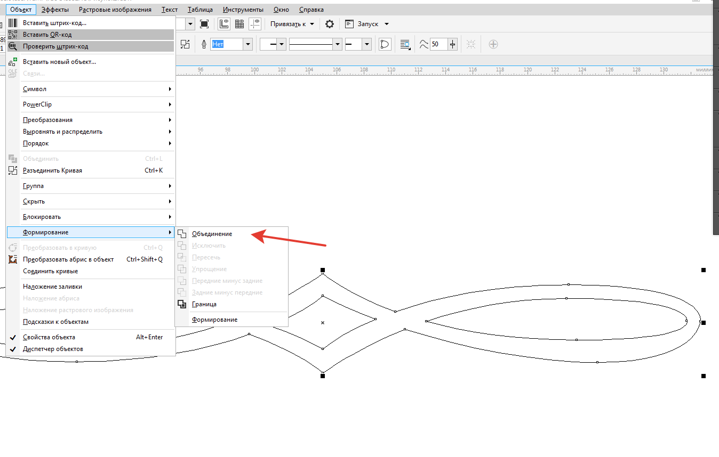Choose Объединение in Формирование submenu
This screenshot has height=457, width=719.
[231, 234]
